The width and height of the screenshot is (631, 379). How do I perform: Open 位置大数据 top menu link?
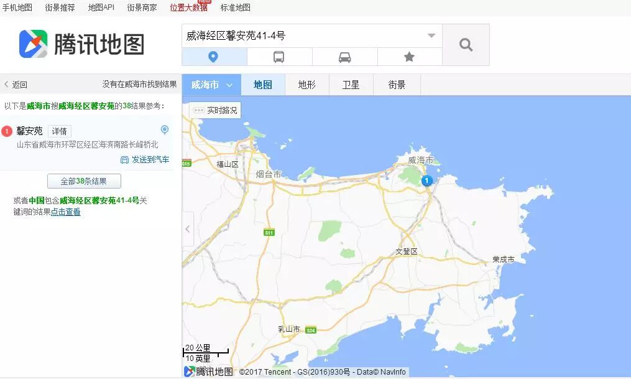coord(189,7)
